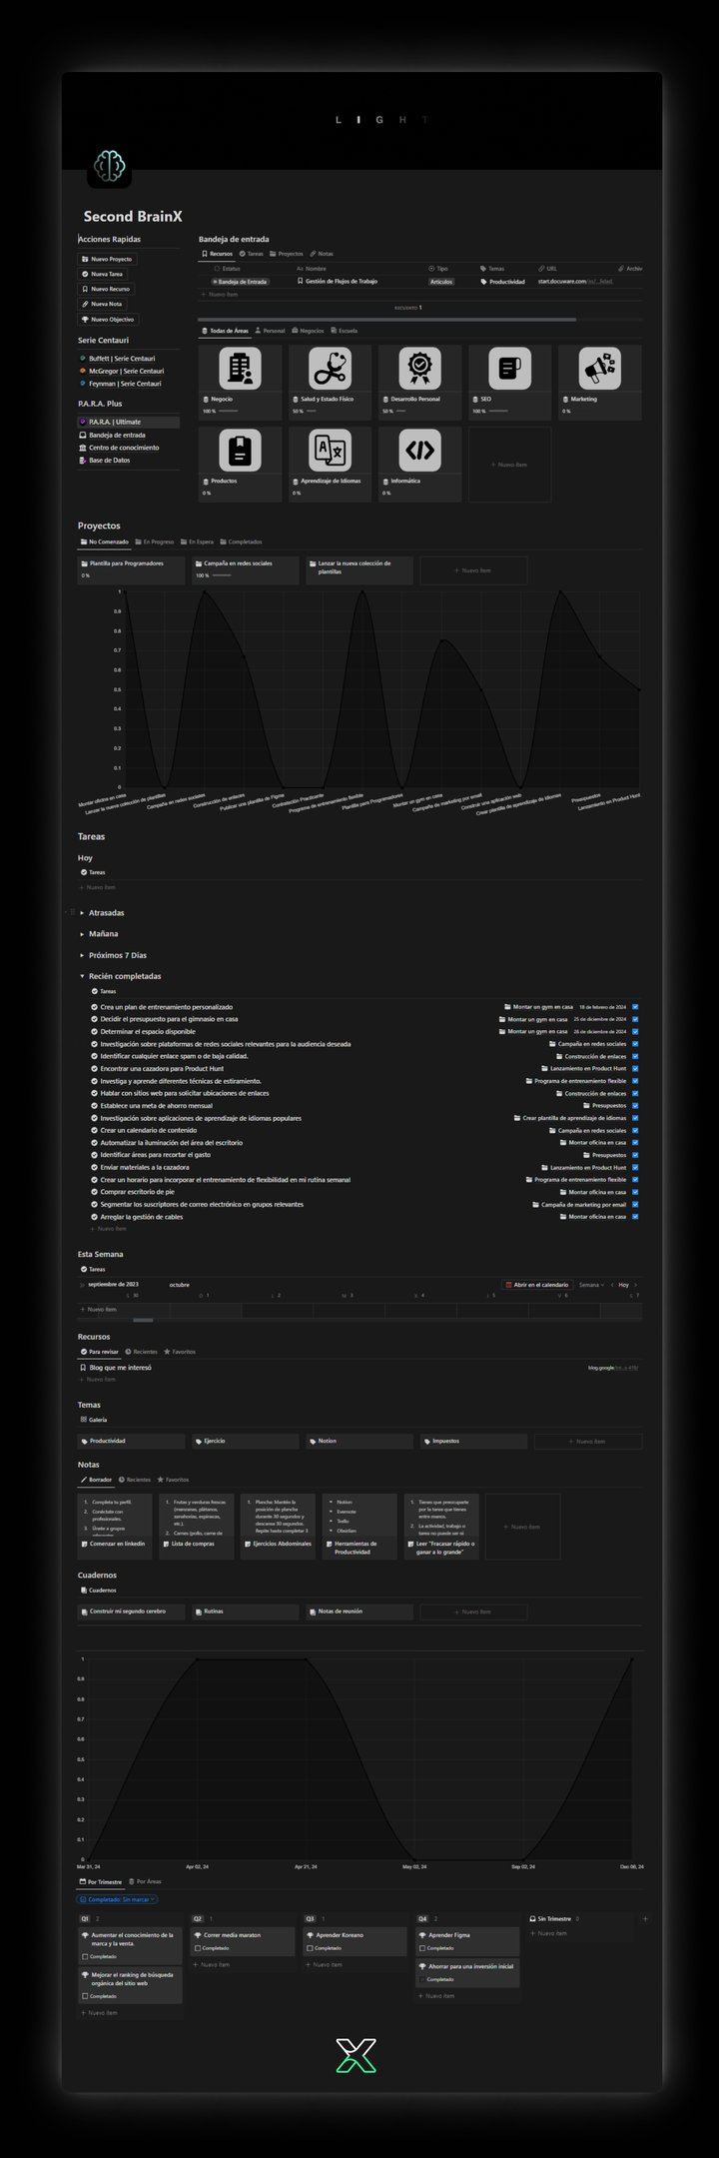Expand the calendar month chevron next to septiembre de 2023
Image resolution: width=719 pixels, height=2158 pixels.
tap(82, 1285)
